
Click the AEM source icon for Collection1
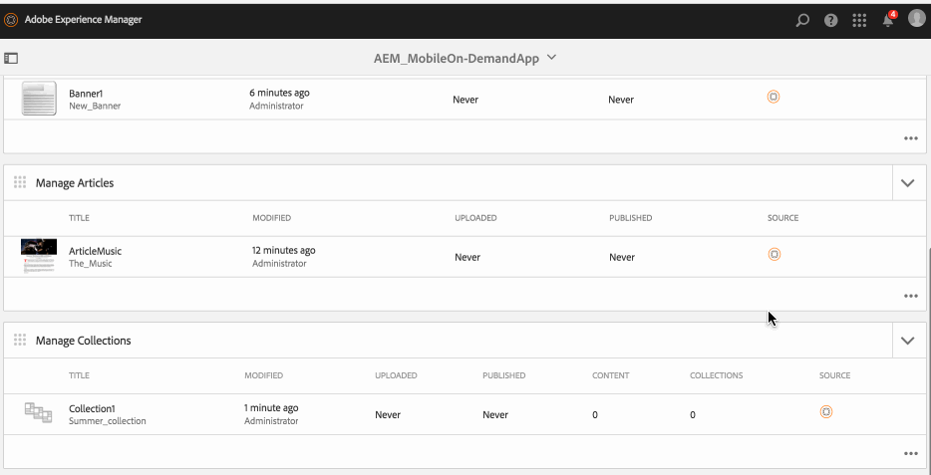[x=825, y=412]
